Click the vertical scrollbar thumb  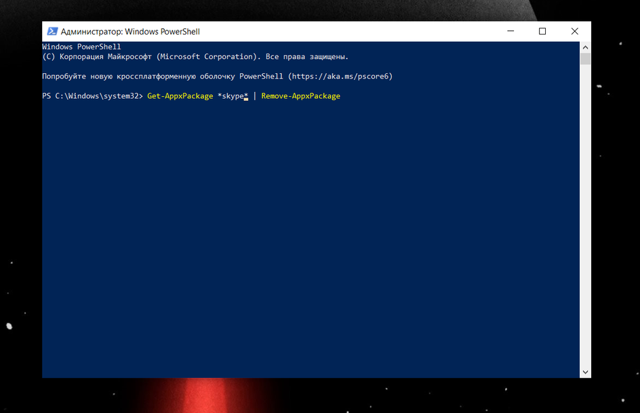point(585,59)
